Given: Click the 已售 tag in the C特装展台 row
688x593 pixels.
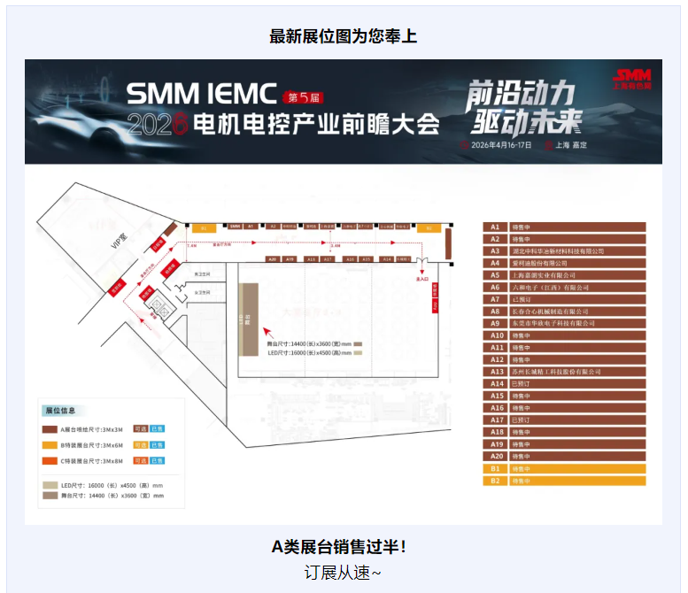Looking at the screenshot, I should (x=157, y=460).
